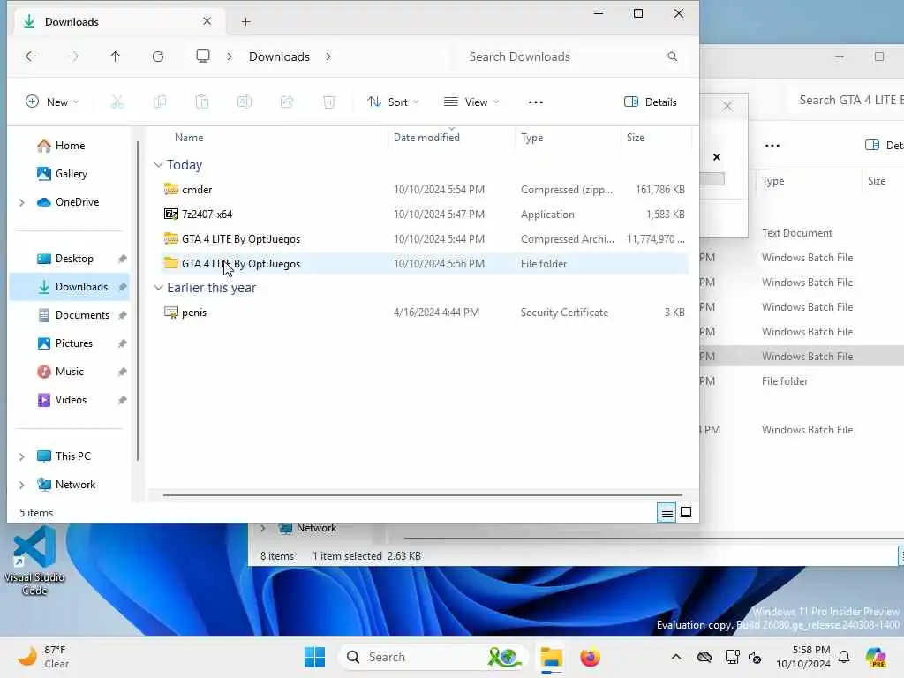
Task: Open the View dropdown menu
Action: click(471, 102)
